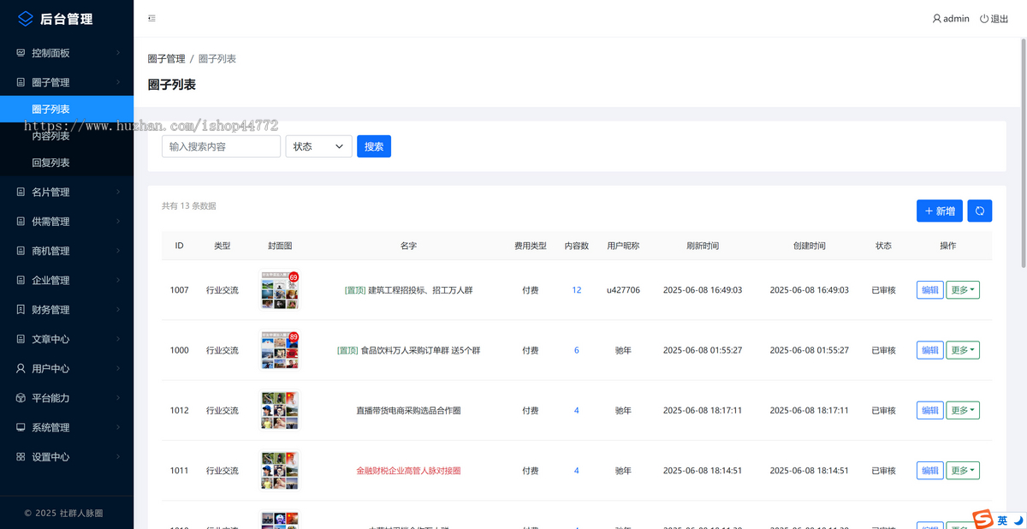Open 更多 dropdown for row 1000
Screen dimensions: 1027x529
pyautogui.click(x=963, y=350)
